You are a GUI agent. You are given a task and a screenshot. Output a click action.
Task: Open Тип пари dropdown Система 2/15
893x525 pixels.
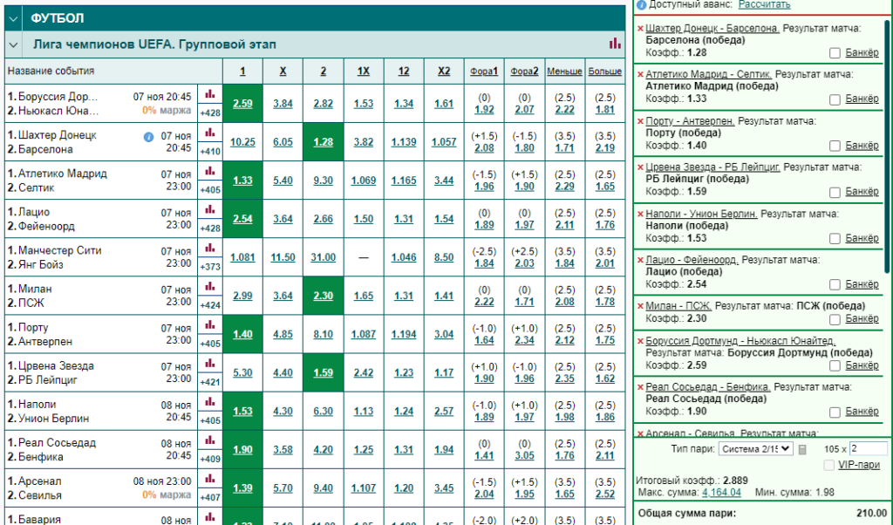tap(756, 449)
